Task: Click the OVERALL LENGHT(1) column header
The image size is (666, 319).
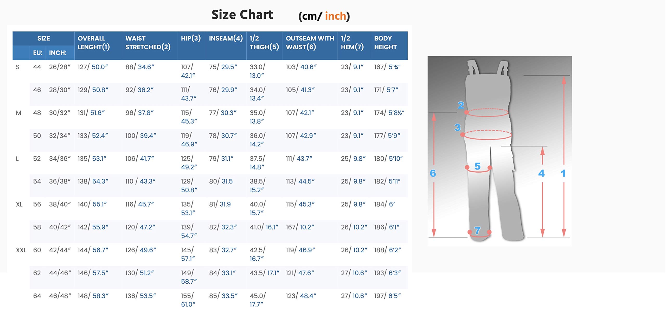Action: (94, 43)
